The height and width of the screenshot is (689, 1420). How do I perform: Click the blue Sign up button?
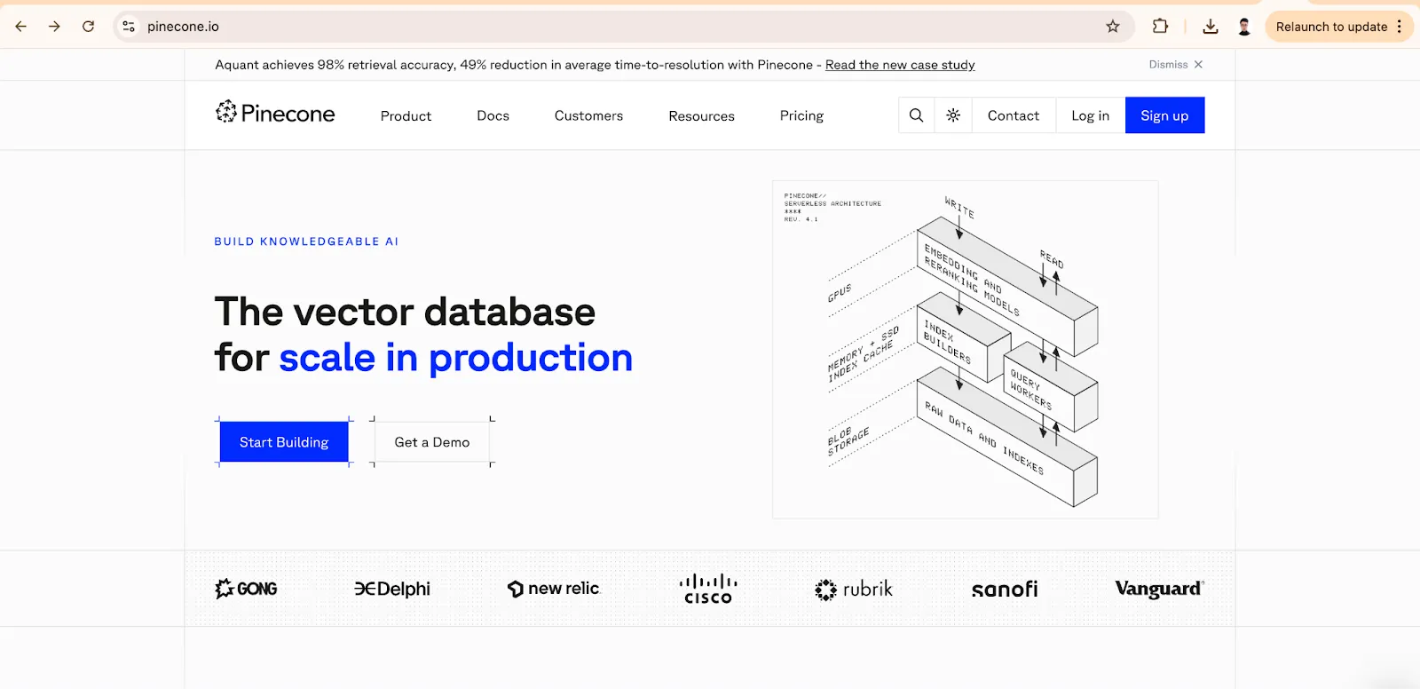tap(1164, 115)
